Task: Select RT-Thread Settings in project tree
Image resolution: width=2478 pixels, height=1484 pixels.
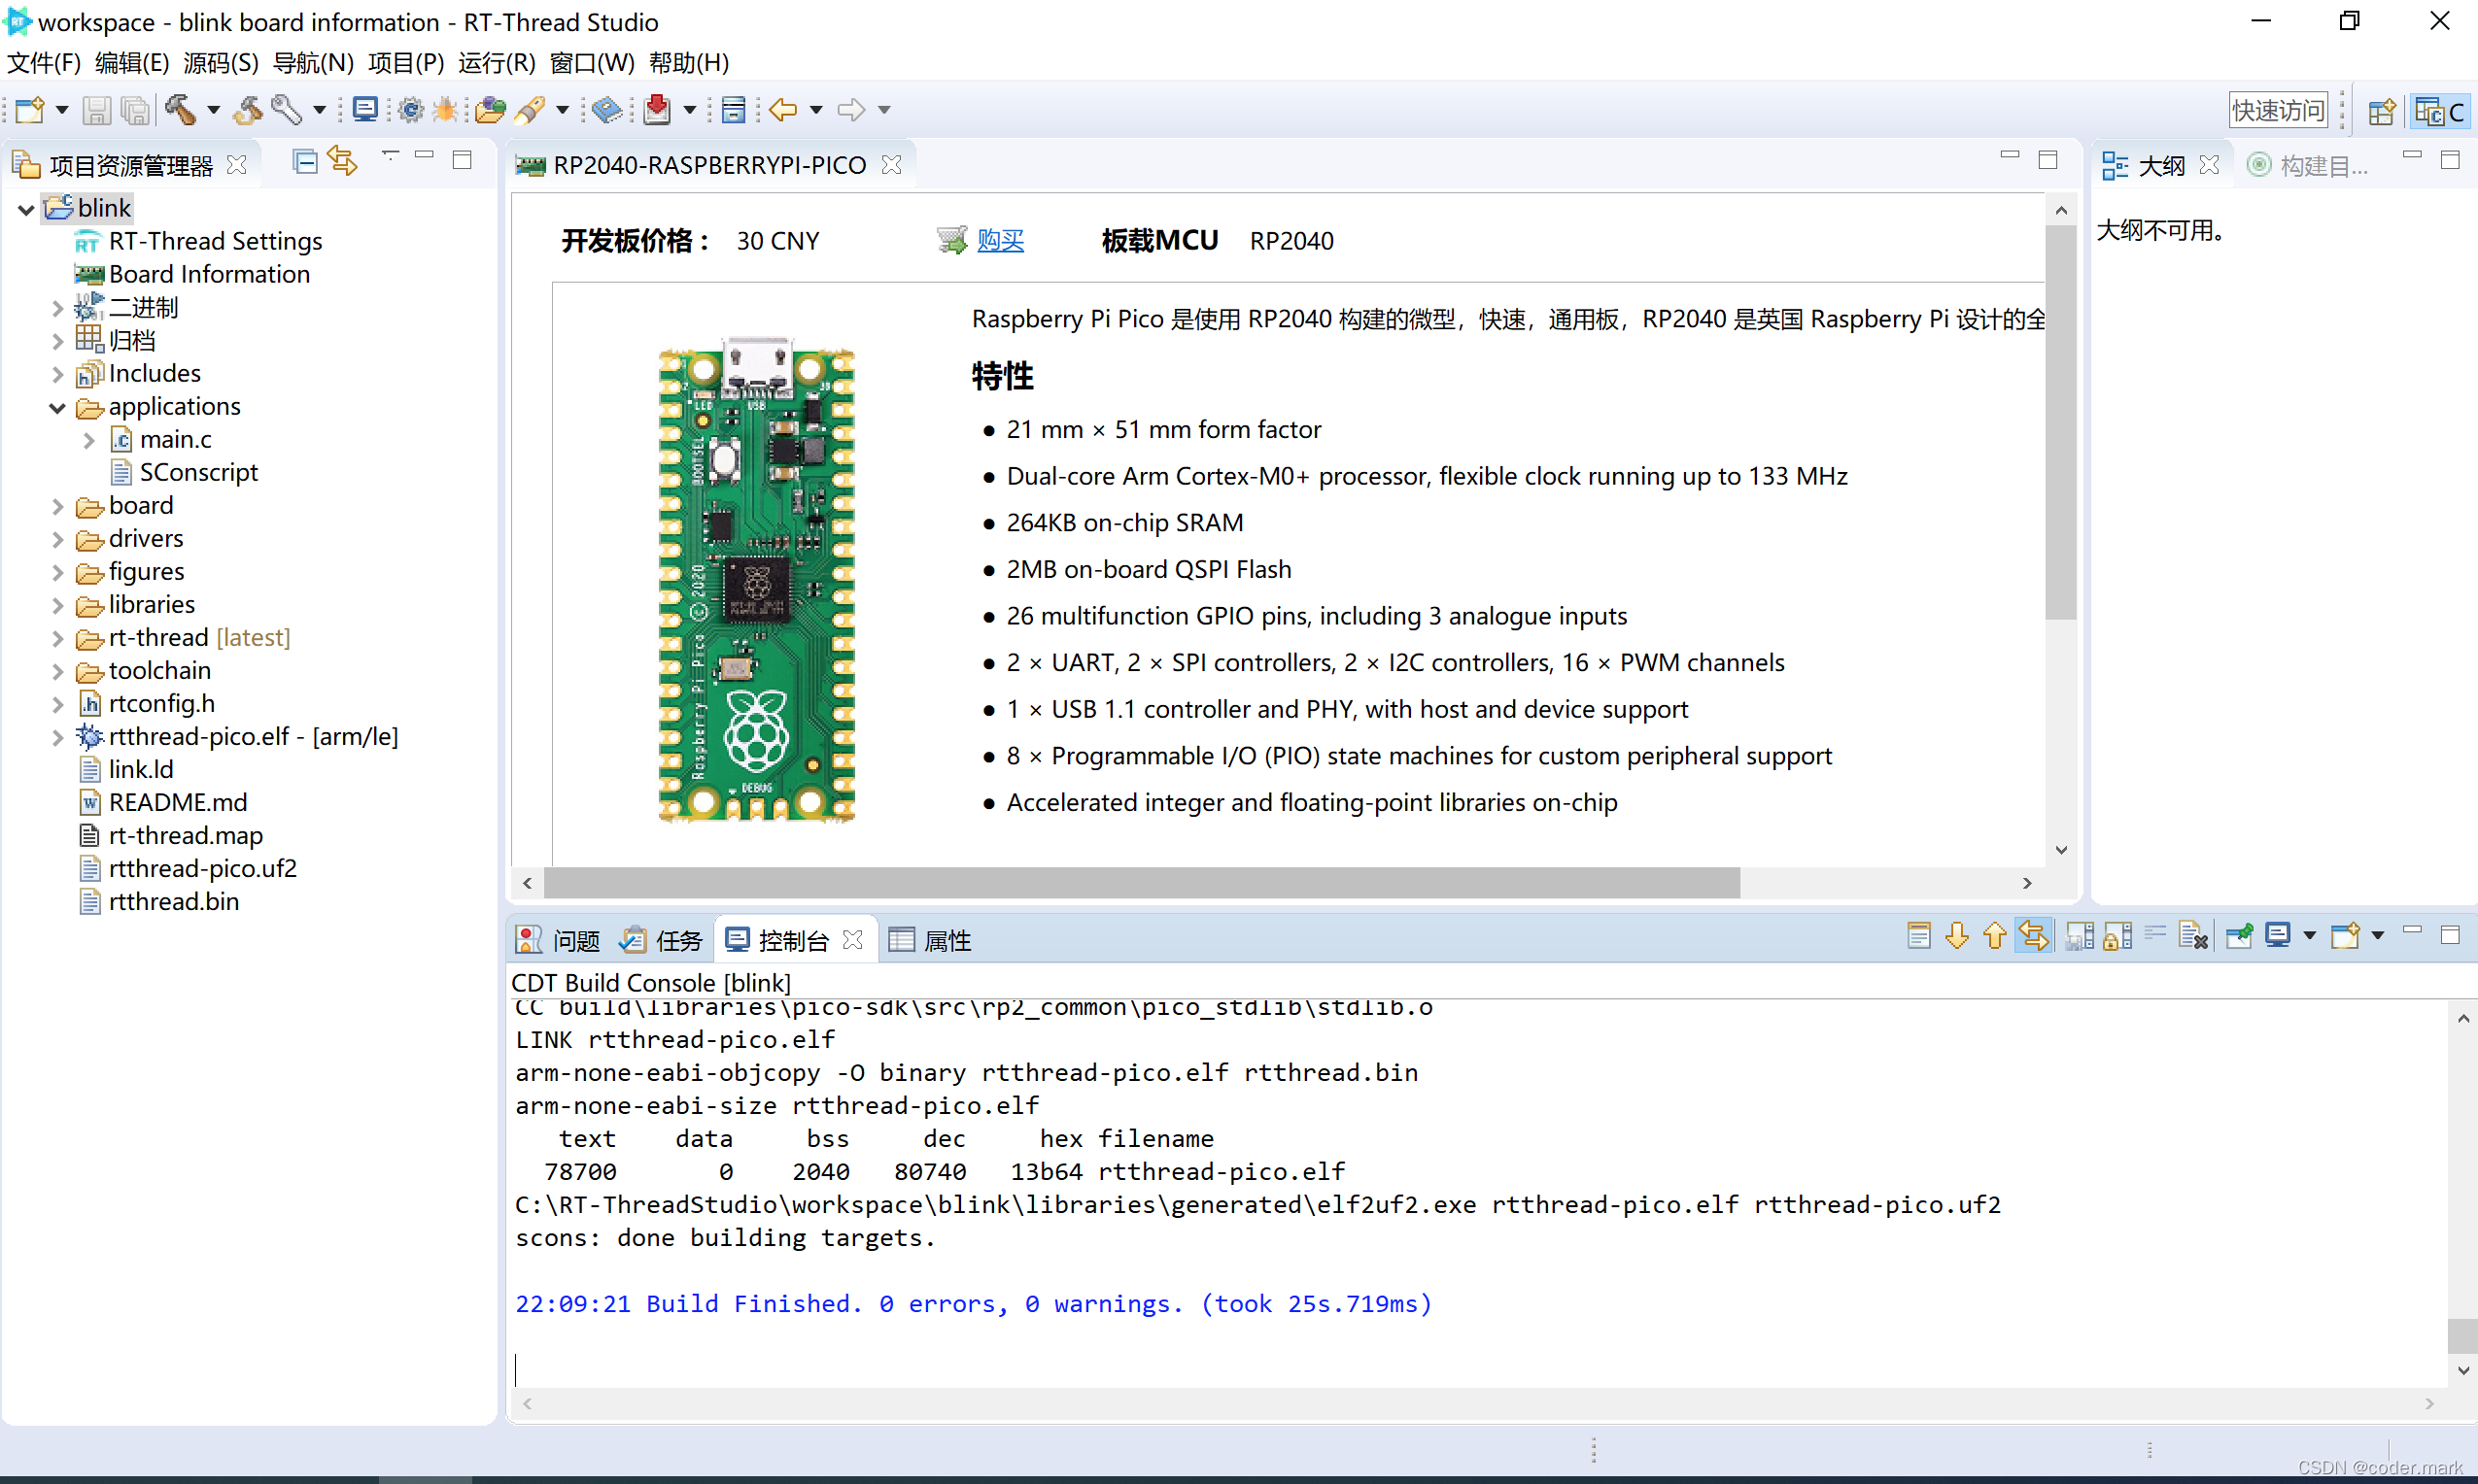Action: pyautogui.click(x=215, y=241)
